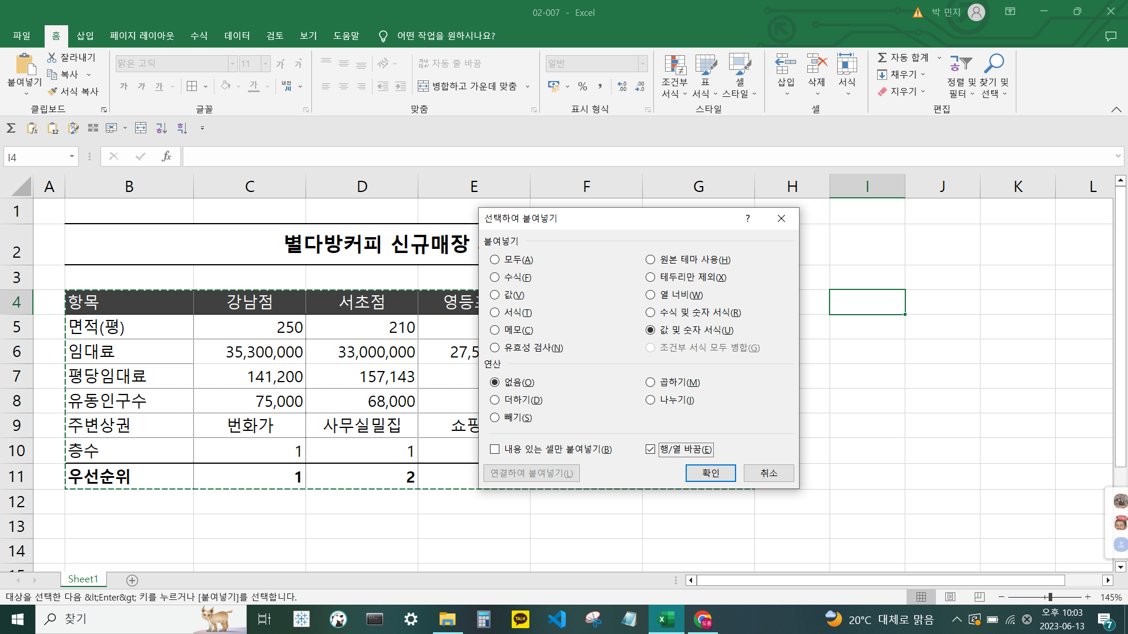This screenshot has height=634, width=1128.
Task: Expand the 채우기 fill dropdown
Action: coord(923,75)
